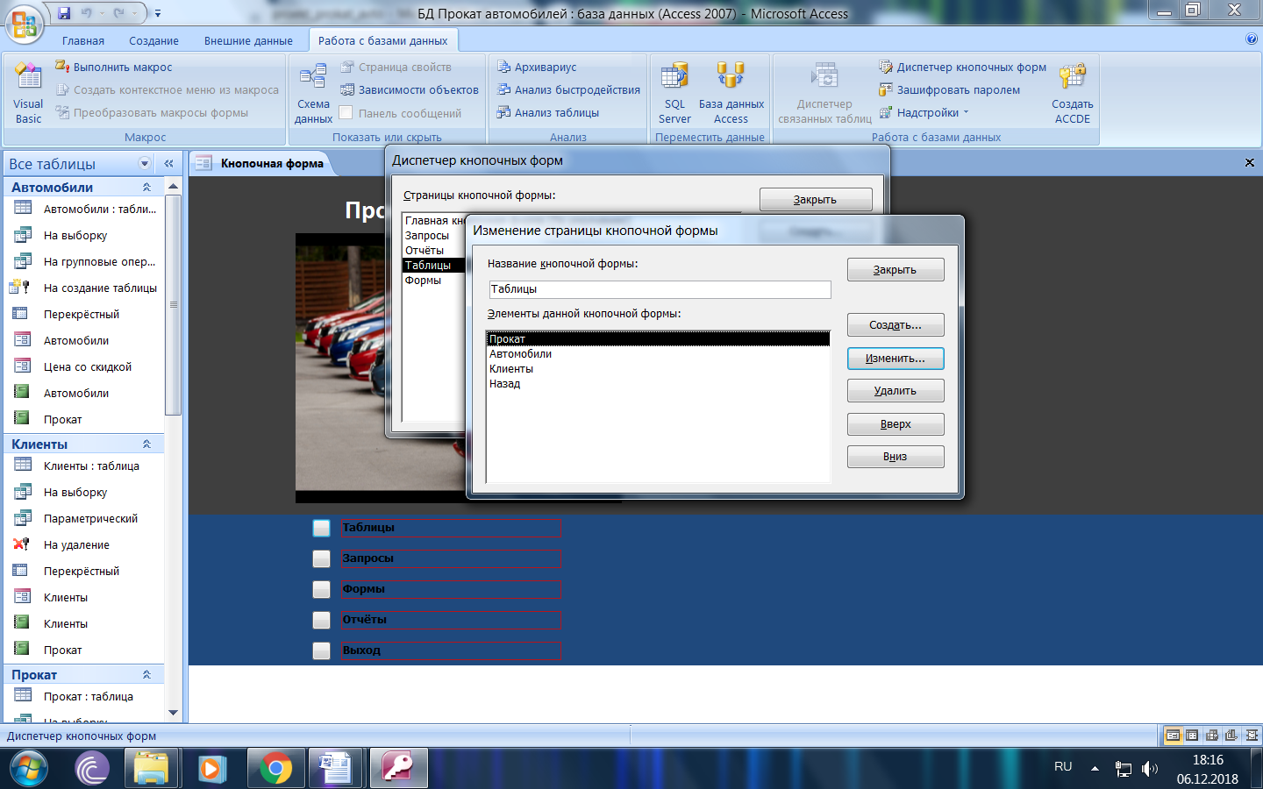This screenshot has width=1263, height=789.
Task: Click the RU language indicator
Action: [1063, 766]
